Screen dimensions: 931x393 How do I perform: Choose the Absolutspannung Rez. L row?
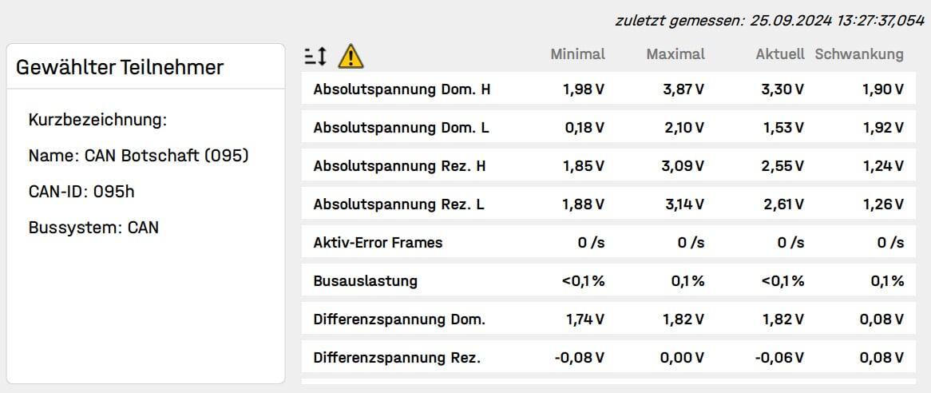coord(399,204)
